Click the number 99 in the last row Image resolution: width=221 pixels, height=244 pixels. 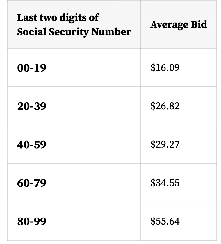40,222
